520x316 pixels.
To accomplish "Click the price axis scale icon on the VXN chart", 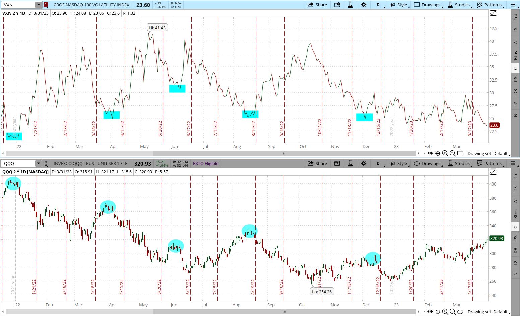I will click(x=493, y=13).
